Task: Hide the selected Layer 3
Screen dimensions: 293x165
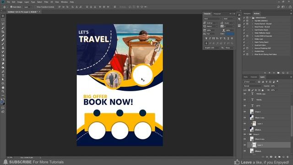Action: [x=244, y=145]
